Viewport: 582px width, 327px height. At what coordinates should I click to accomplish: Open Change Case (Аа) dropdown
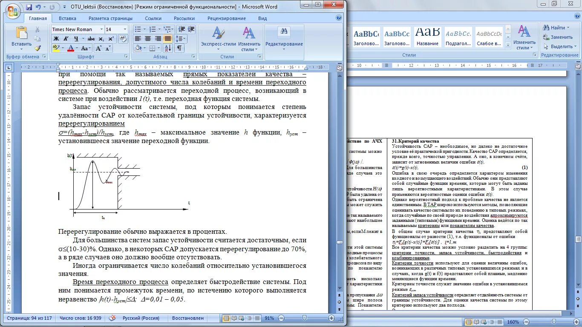[x=86, y=49]
